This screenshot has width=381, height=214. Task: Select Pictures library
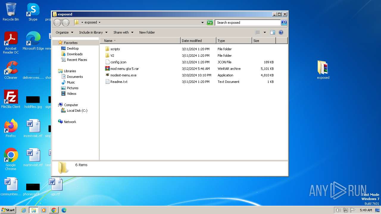tap(73, 88)
